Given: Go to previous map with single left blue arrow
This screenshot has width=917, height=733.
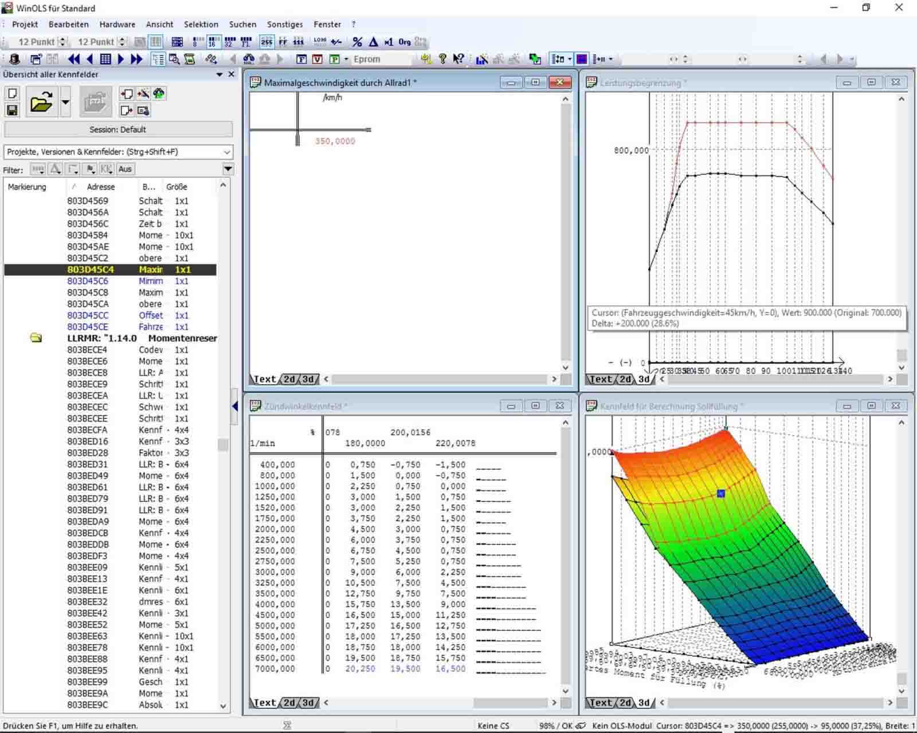Looking at the screenshot, I should coord(90,59).
